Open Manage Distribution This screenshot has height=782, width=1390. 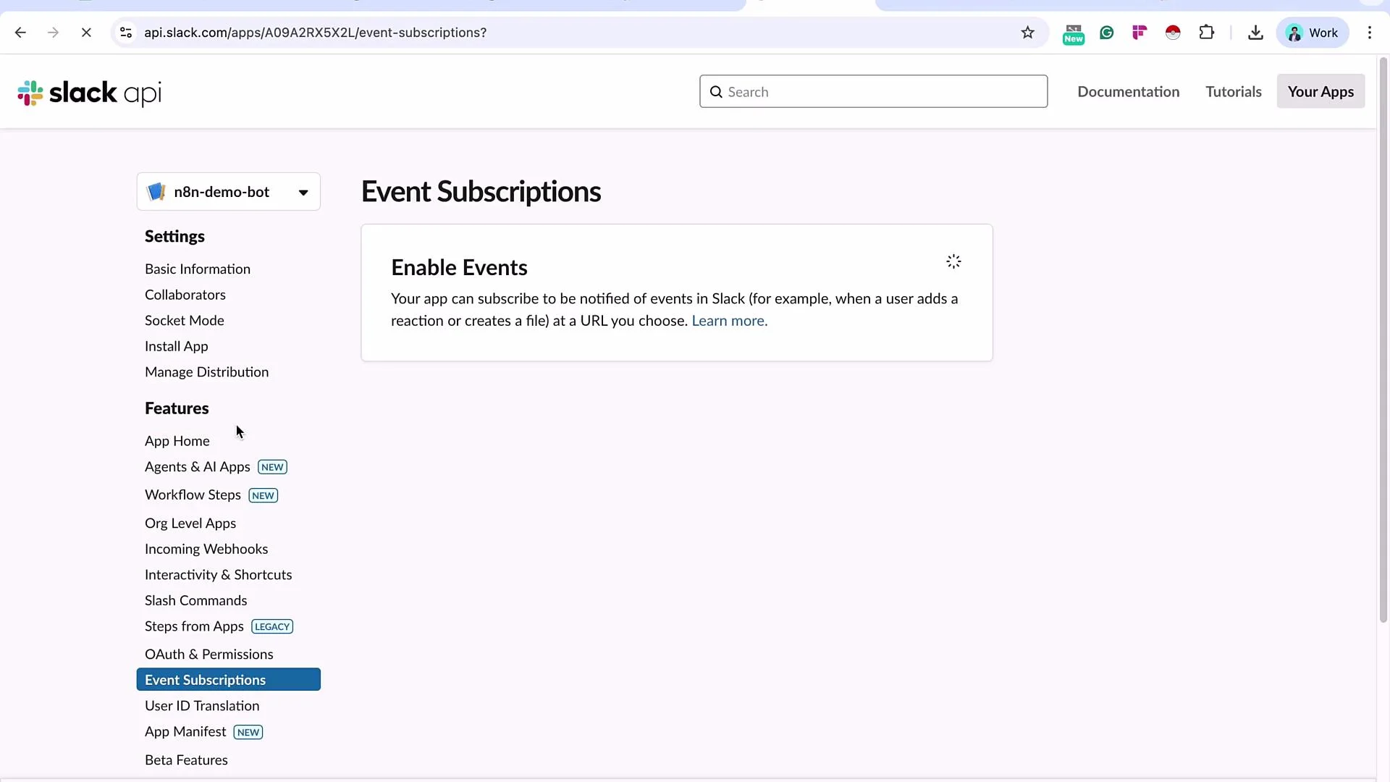[x=207, y=372]
